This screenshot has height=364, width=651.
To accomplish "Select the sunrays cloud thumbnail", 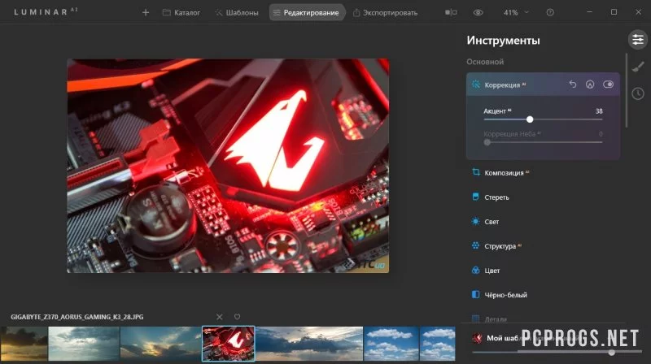I will [160, 343].
